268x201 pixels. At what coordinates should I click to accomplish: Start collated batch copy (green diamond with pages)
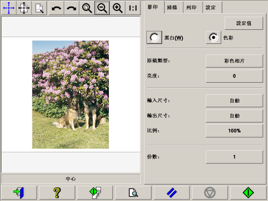coord(95,193)
